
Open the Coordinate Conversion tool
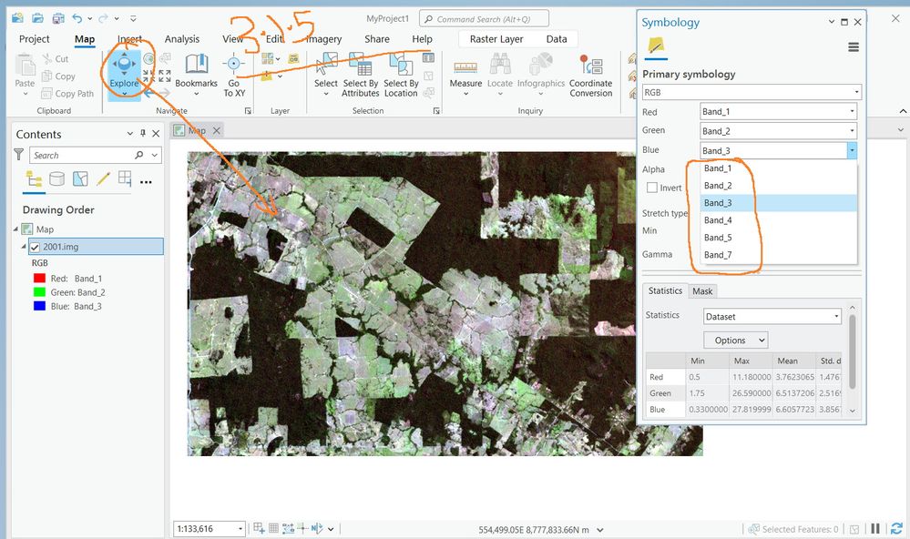pos(591,74)
